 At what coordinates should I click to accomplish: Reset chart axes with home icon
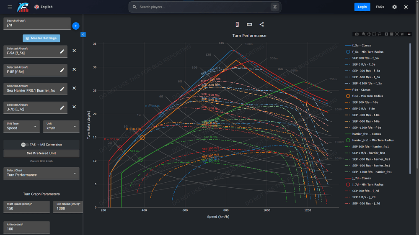coord(402,34)
